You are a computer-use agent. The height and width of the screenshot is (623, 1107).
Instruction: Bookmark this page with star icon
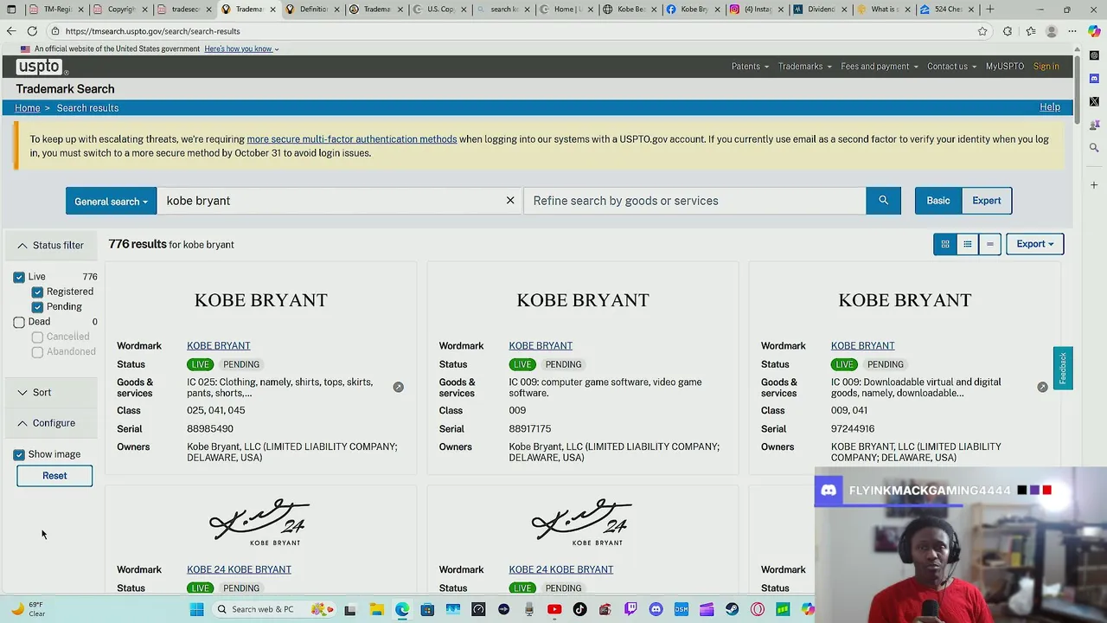[x=982, y=31]
